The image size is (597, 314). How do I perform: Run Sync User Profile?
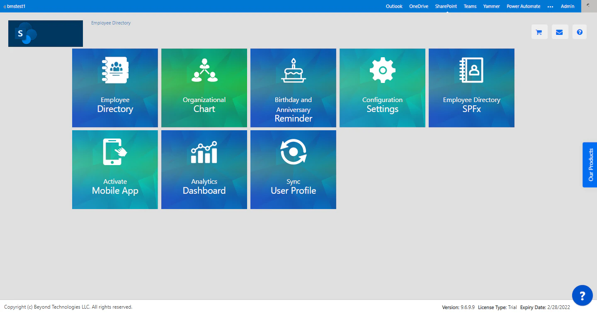pos(293,169)
